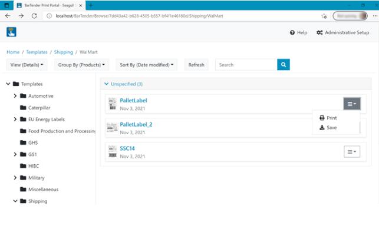Choose Save from the actions menu
Image resolution: width=379 pixels, height=226 pixels.
[x=328, y=128]
